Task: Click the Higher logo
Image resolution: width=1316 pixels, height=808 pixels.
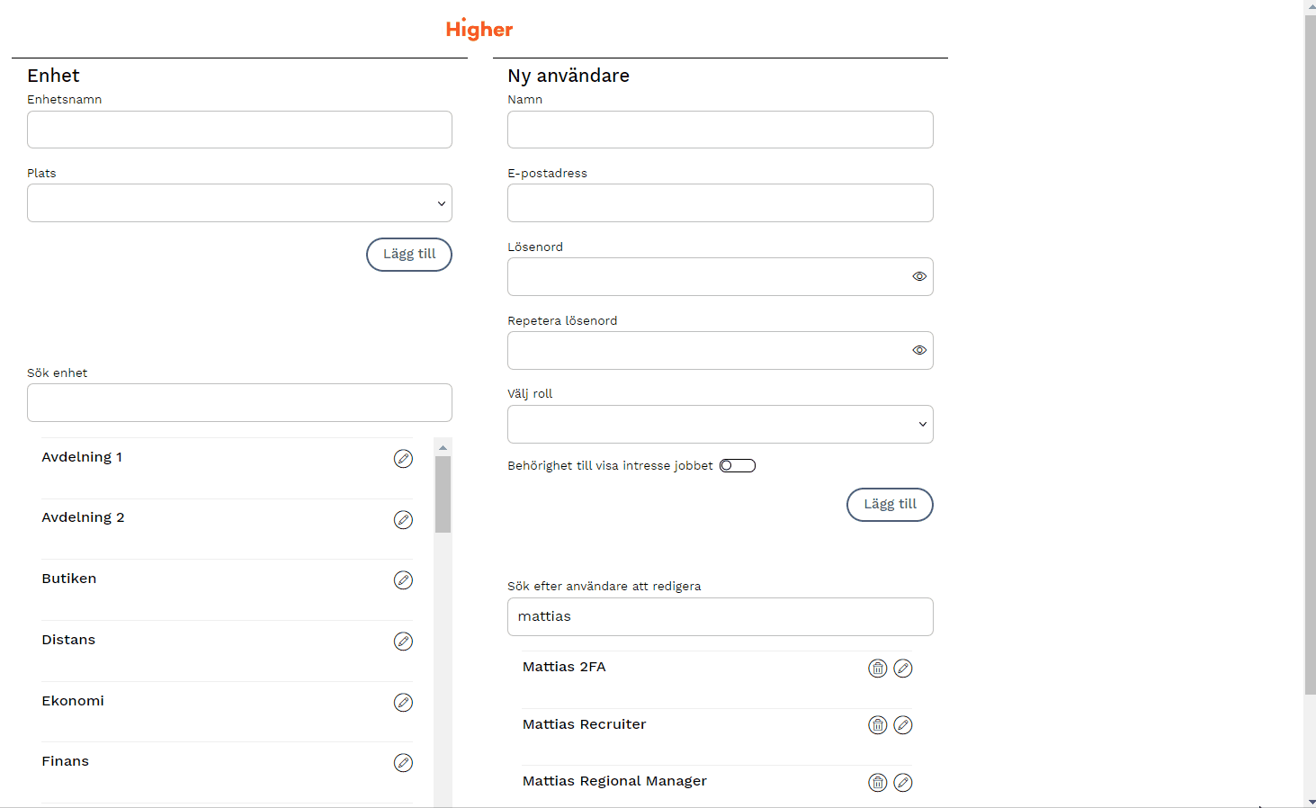Action: coord(479,30)
